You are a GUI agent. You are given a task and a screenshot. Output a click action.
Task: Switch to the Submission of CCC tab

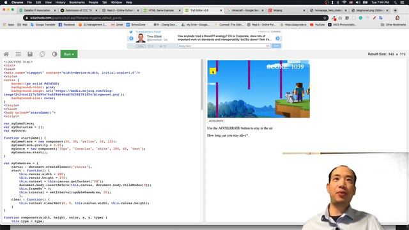coord(79,10)
